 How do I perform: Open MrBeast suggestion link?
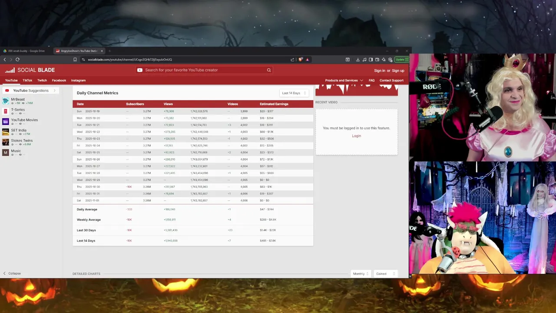pos(18,100)
